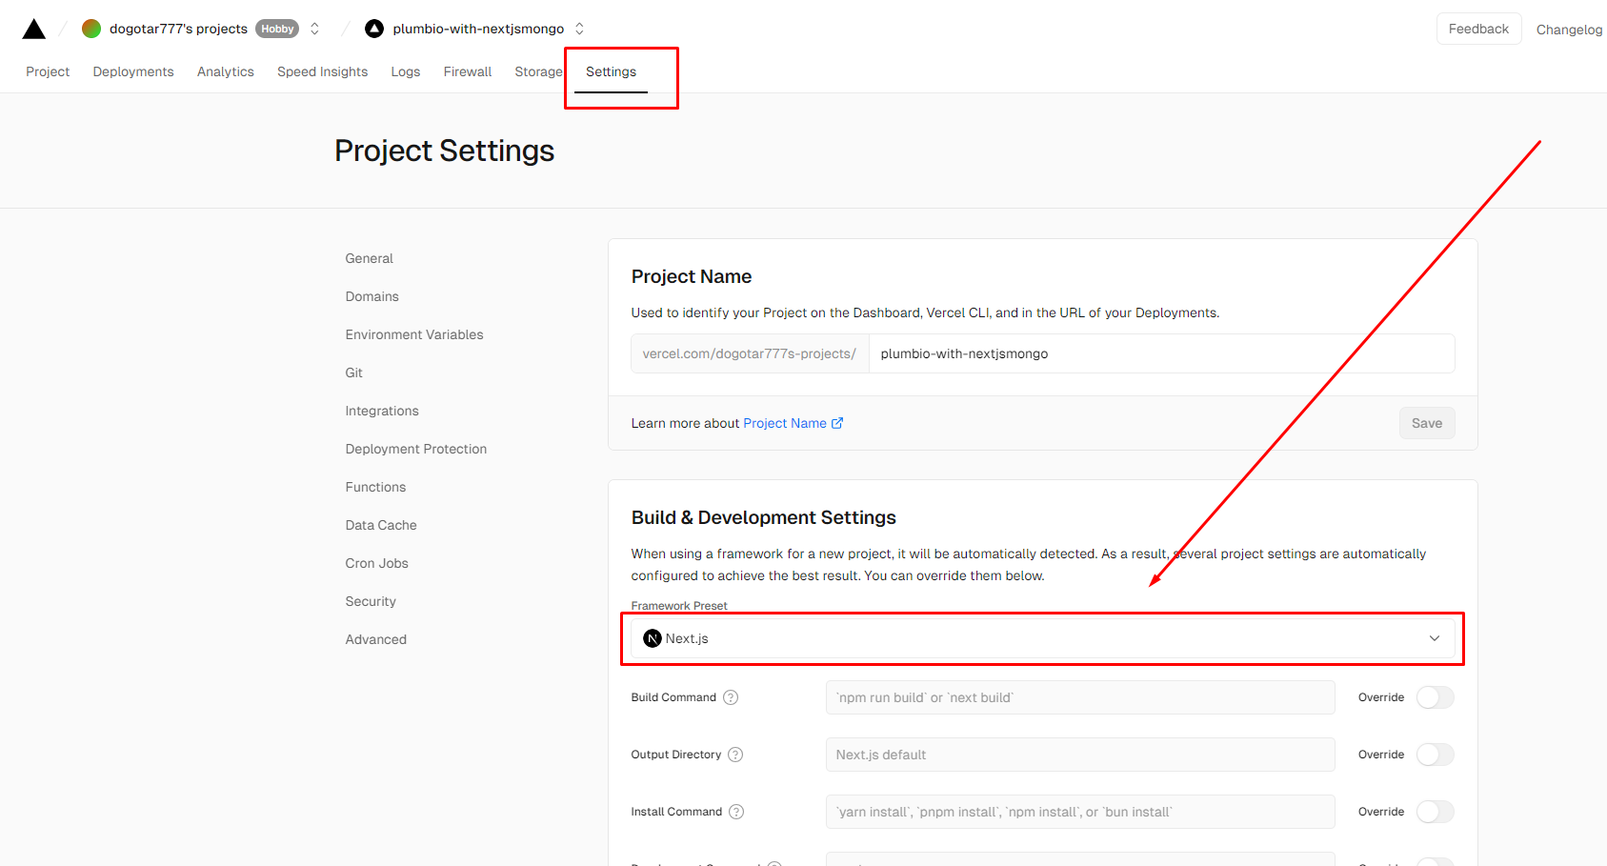Viewport: 1607px width, 866px height.
Task: Toggle Output Directory override switch
Action: 1435,755
